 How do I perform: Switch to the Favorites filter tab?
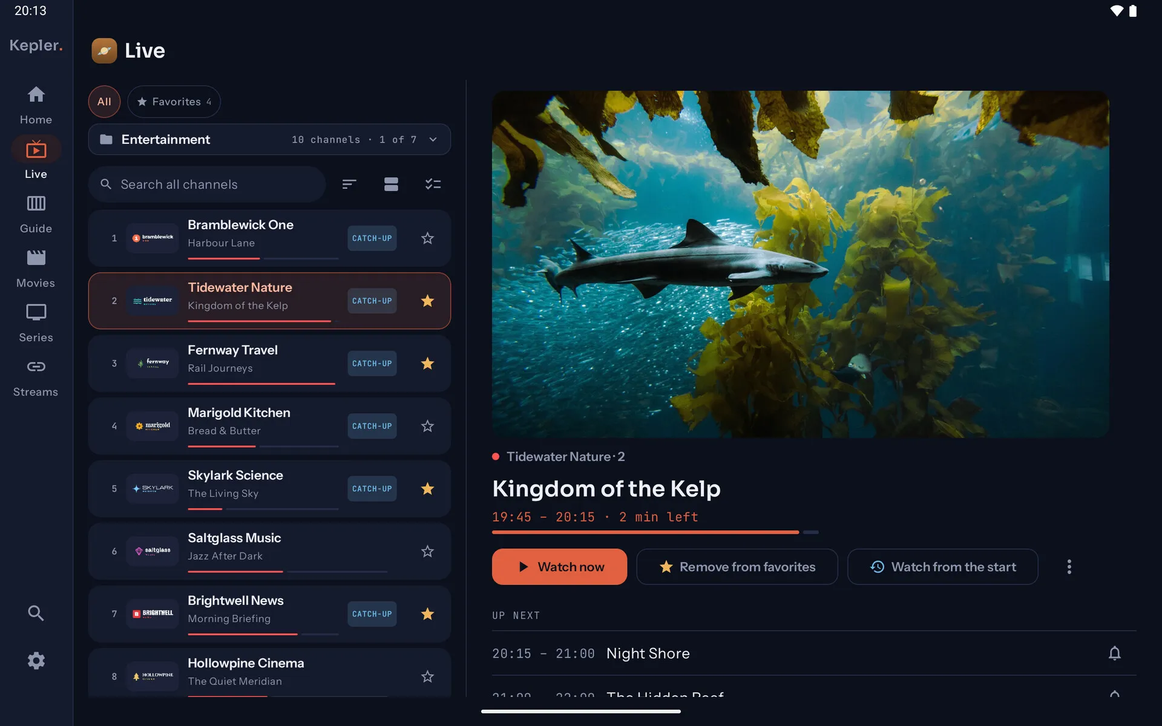174,102
